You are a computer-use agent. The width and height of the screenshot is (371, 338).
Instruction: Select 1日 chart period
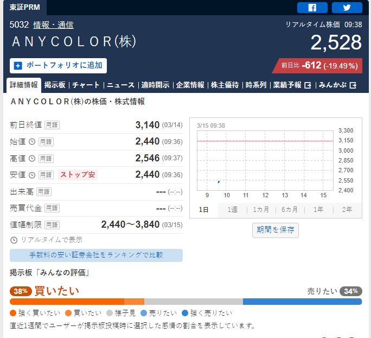(204, 210)
